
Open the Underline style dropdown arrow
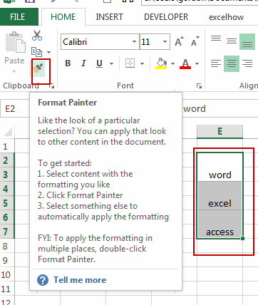pyautogui.click(x=111, y=63)
